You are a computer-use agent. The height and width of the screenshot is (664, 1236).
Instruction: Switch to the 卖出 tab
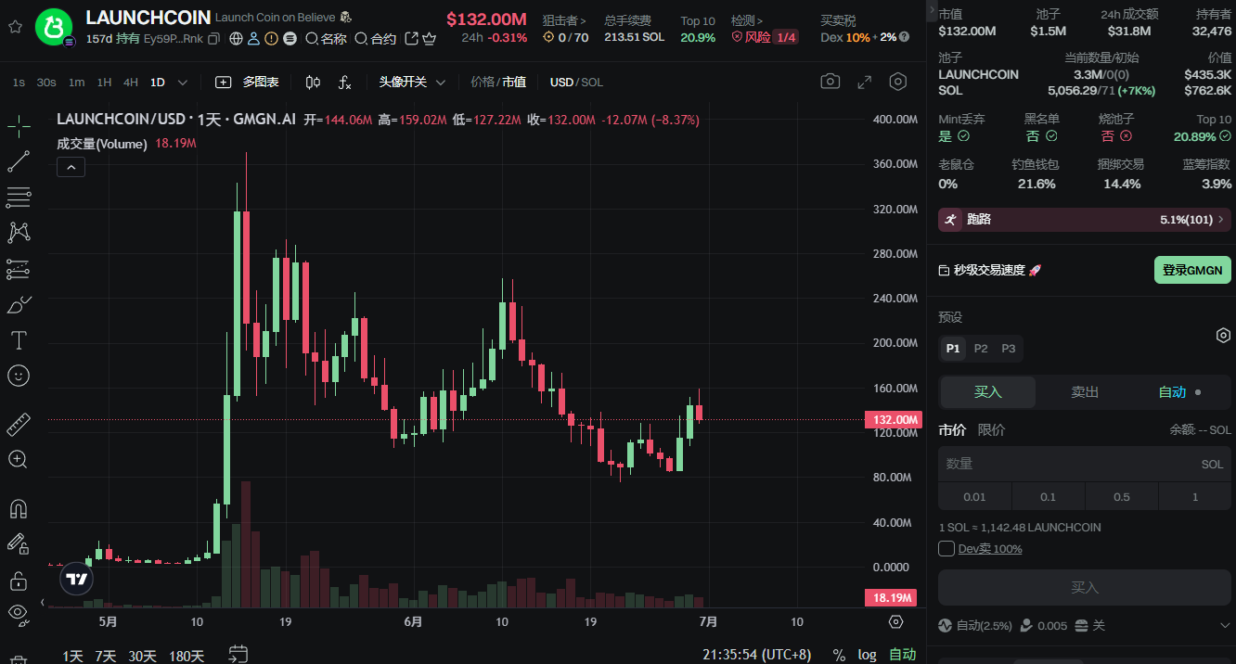point(1085,392)
